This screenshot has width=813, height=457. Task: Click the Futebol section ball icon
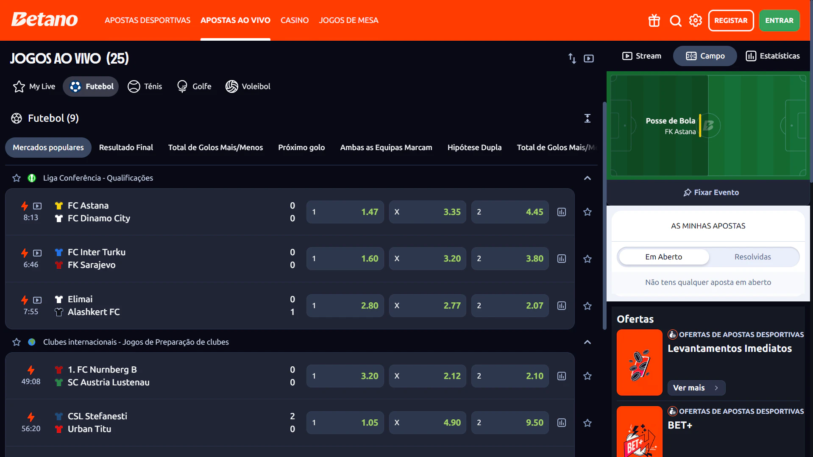click(17, 118)
